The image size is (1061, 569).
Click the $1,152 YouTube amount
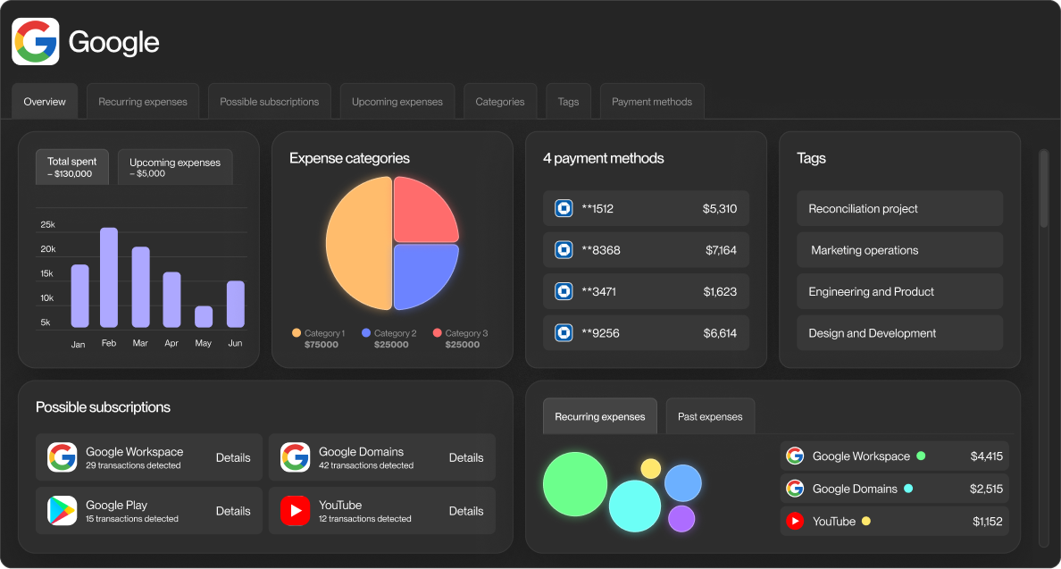tap(987, 521)
